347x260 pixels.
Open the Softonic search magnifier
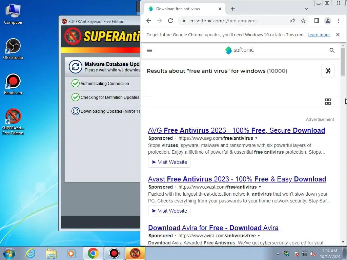(332, 50)
